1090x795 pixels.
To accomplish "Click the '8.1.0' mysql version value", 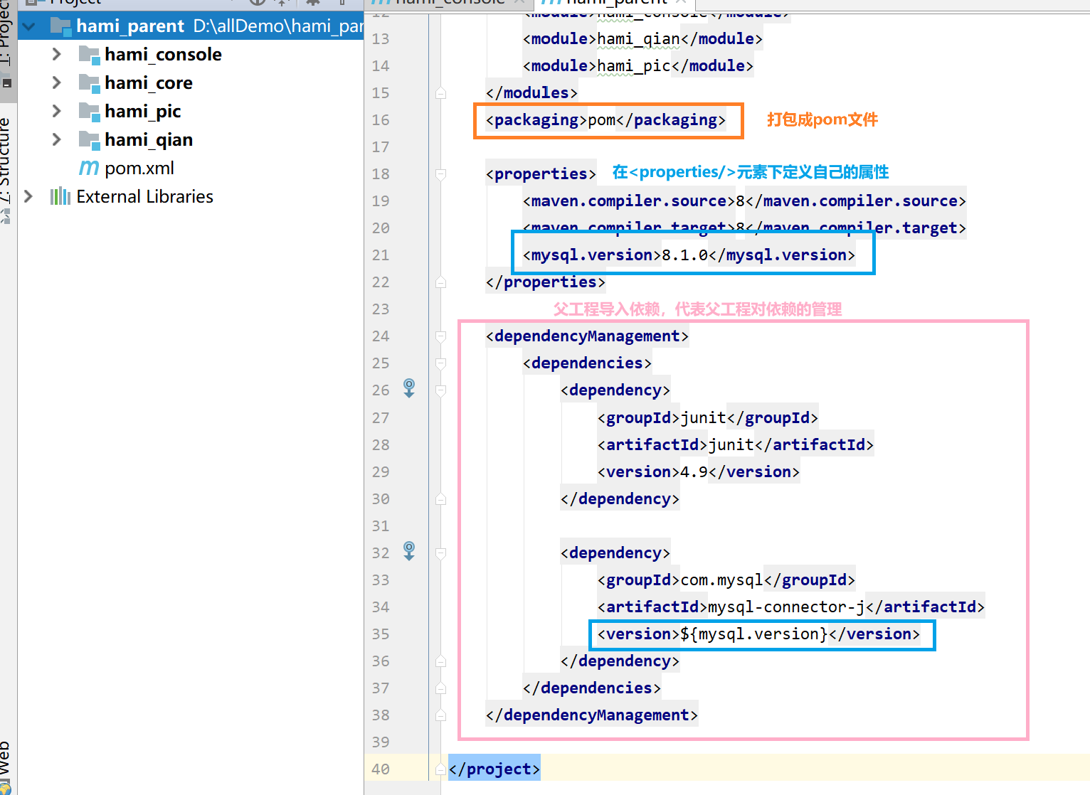I will [685, 255].
